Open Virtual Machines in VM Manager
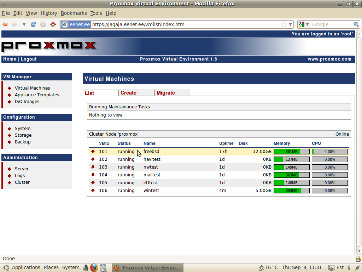The image size is (362, 272). pyautogui.click(x=32, y=88)
